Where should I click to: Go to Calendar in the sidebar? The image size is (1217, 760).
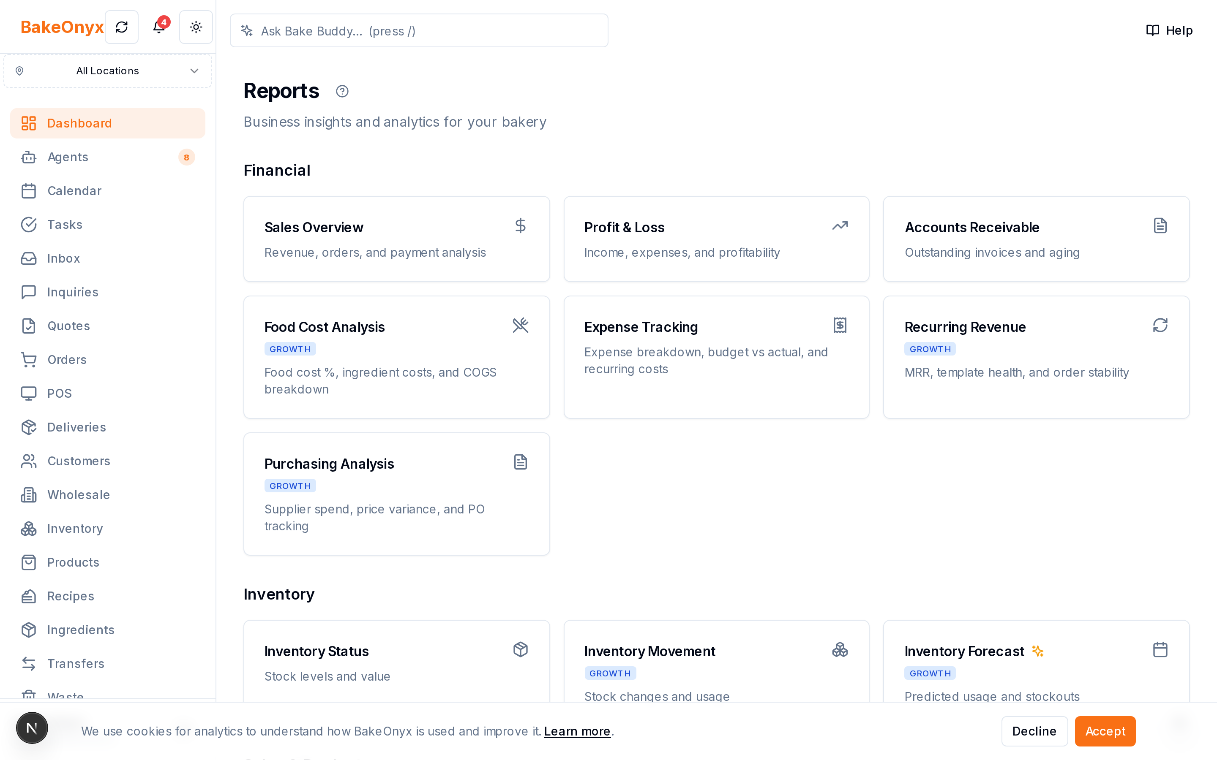pyautogui.click(x=108, y=191)
